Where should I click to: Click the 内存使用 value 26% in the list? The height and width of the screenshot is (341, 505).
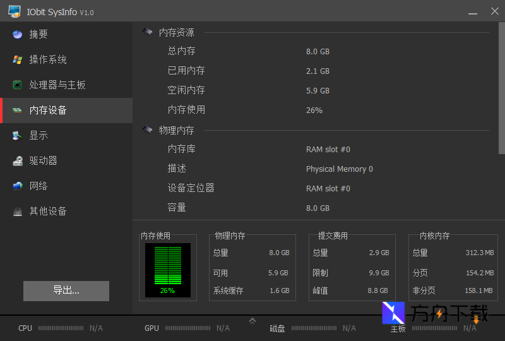314,111
